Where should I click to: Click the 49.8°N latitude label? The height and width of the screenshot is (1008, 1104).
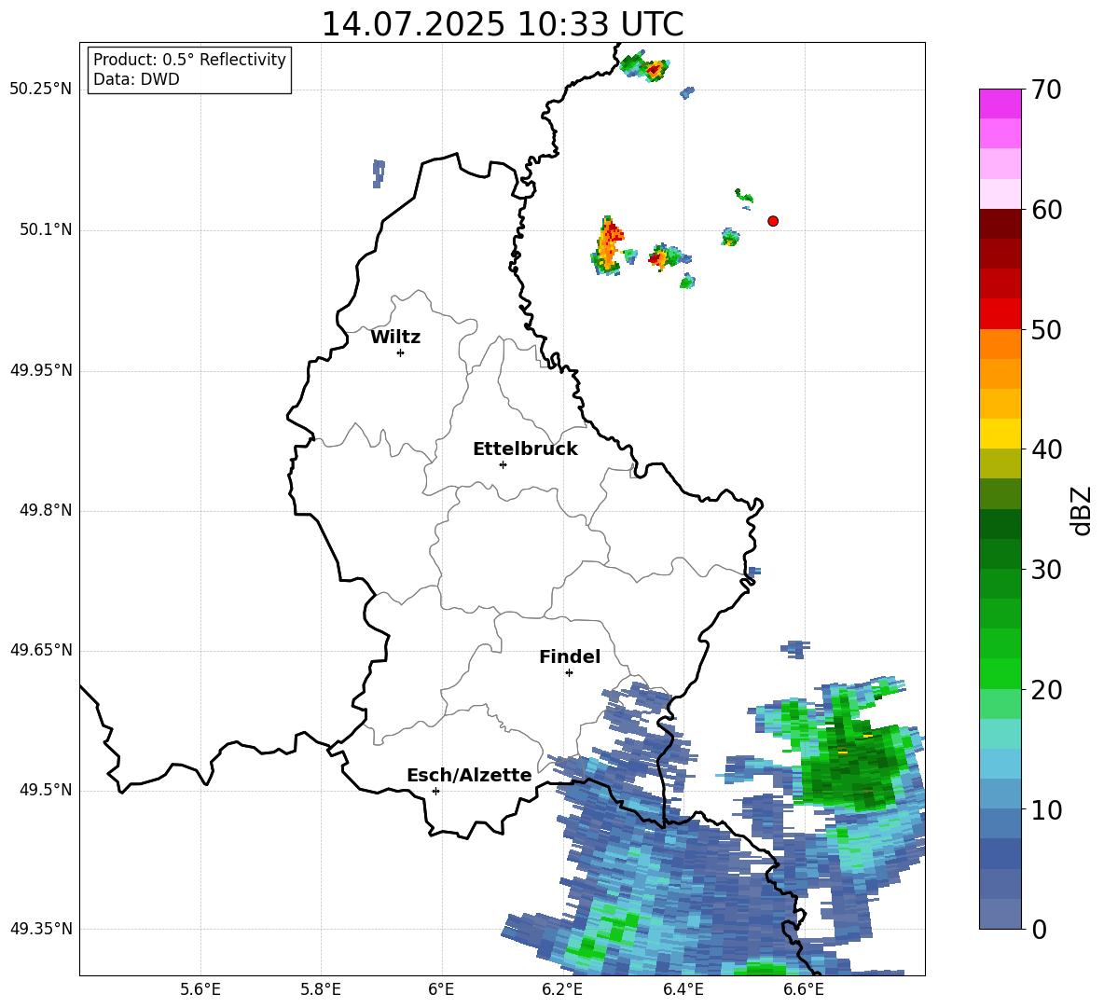[46, 510]
